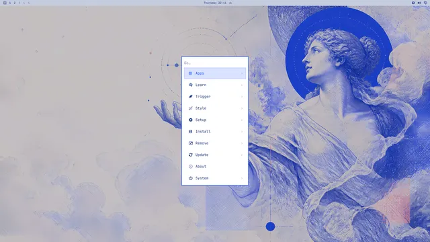Click the tray icon right of the speaker

click(x=425, y=3)
